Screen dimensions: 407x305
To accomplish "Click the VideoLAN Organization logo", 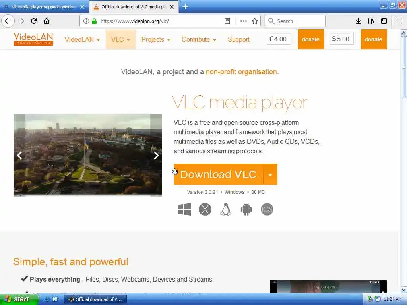I will (33, 39).
